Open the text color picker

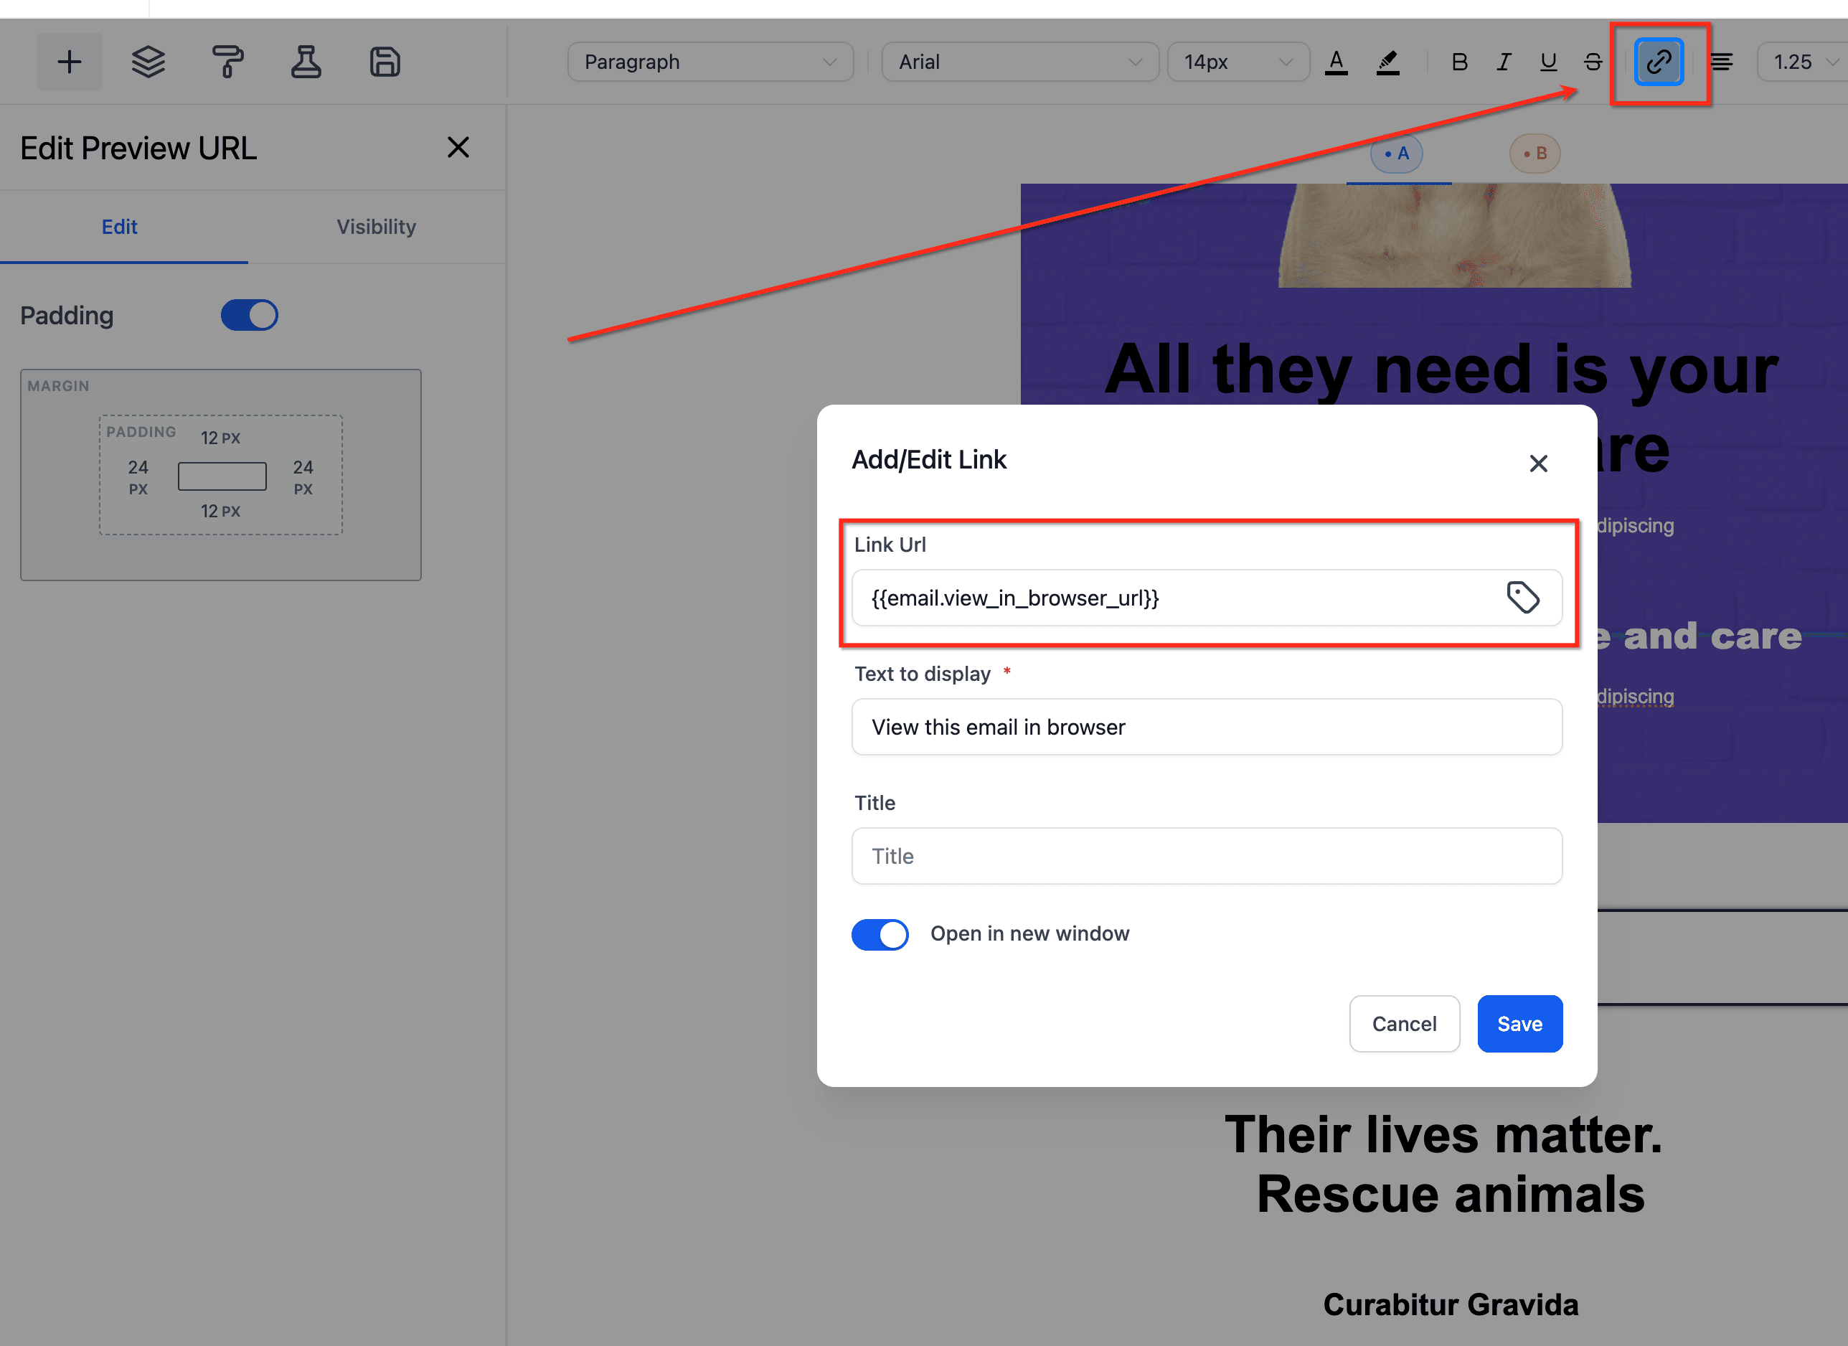click(1336, 62)
